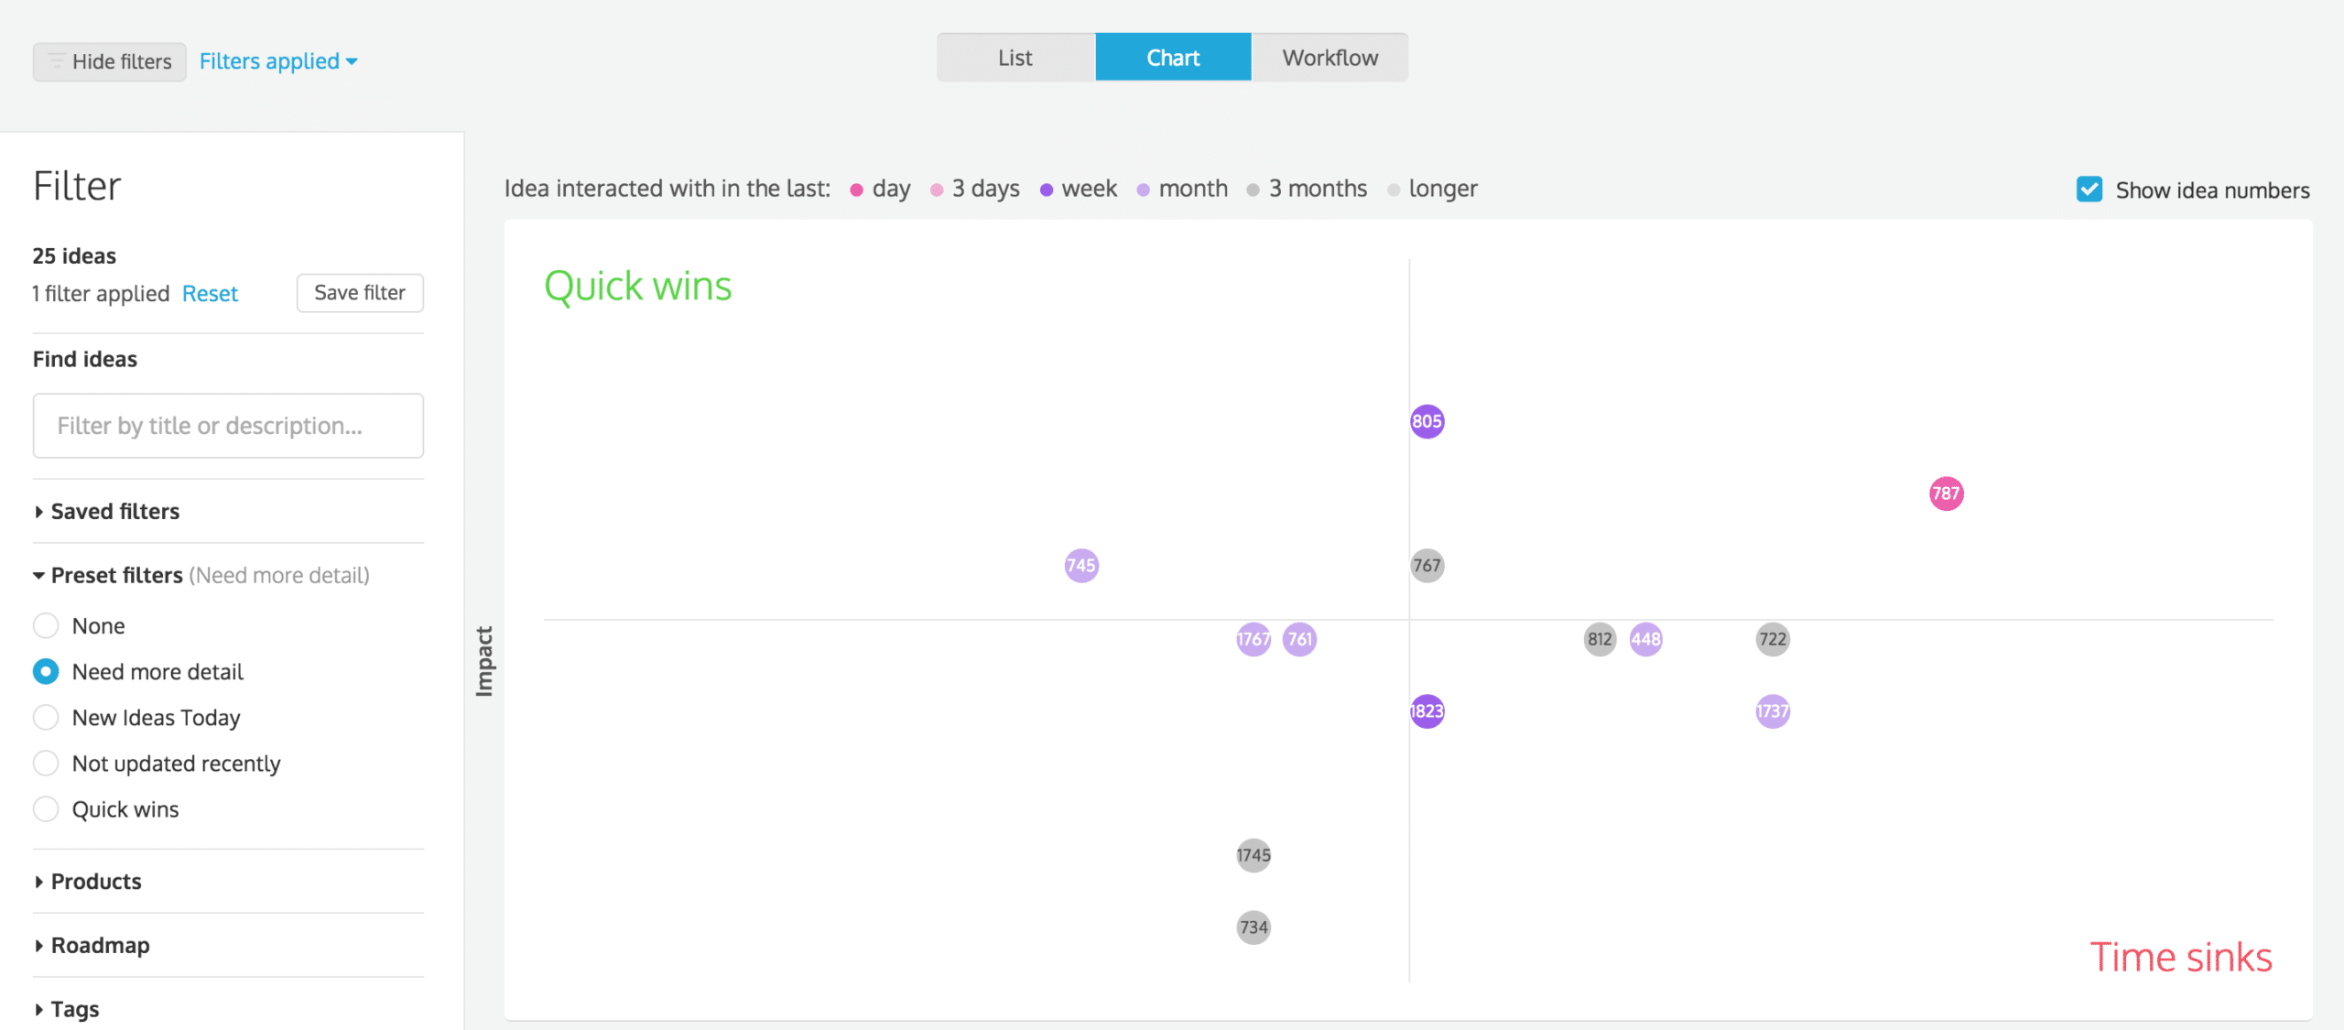Open idea 448 bubble
The width and height of the screenshot is (2344, 1030).
[1646, 639]
